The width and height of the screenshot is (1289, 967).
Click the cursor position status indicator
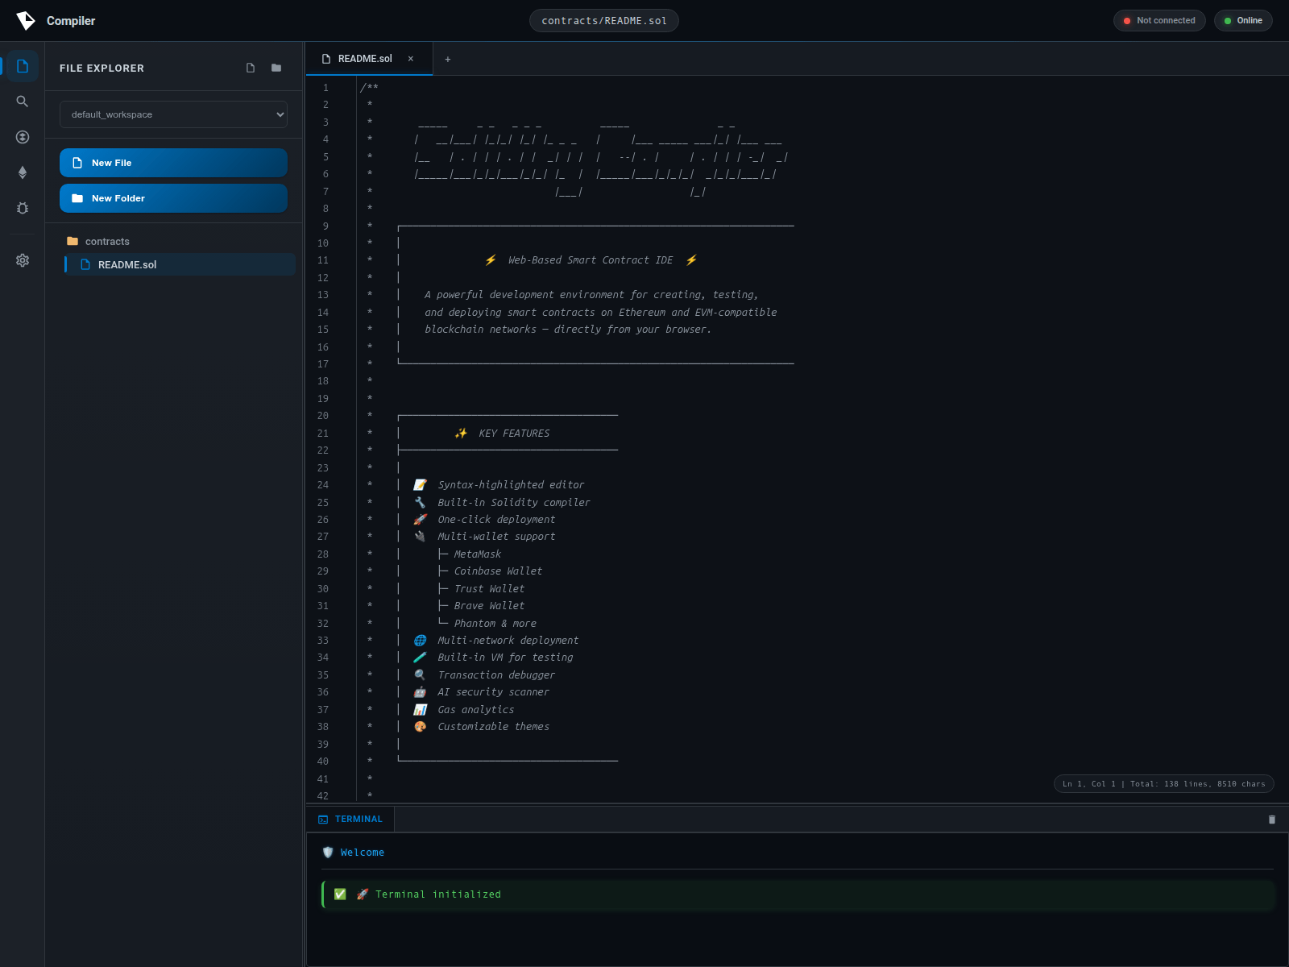click(x=1163, y=784)
